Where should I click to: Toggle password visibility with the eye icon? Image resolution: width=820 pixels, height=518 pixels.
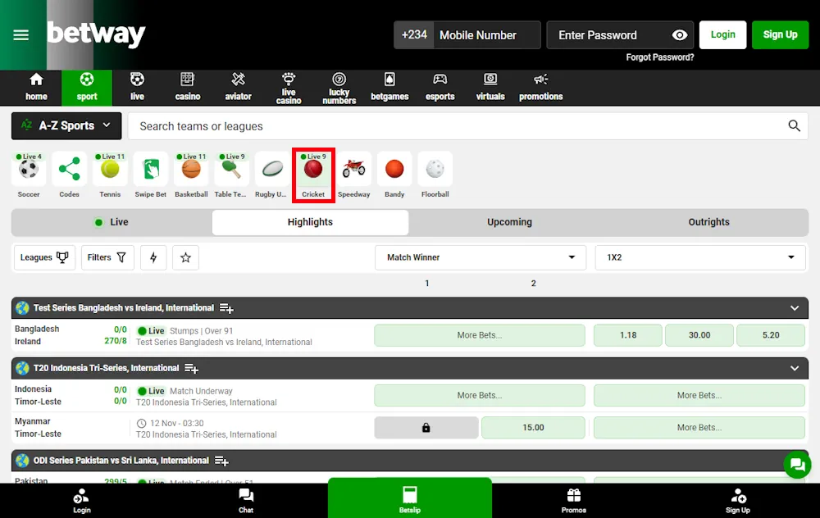680,35
